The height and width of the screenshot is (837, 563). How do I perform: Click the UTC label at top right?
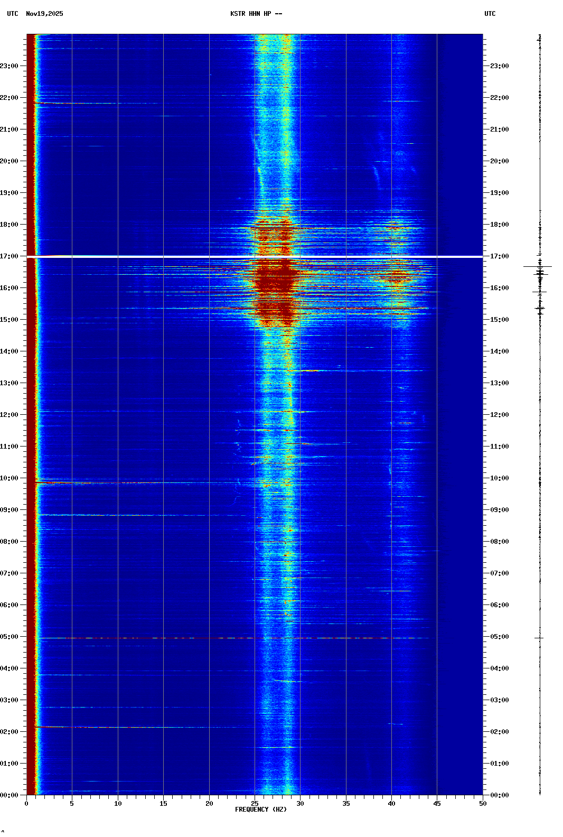pyautogui.click(x=490, y=14)
